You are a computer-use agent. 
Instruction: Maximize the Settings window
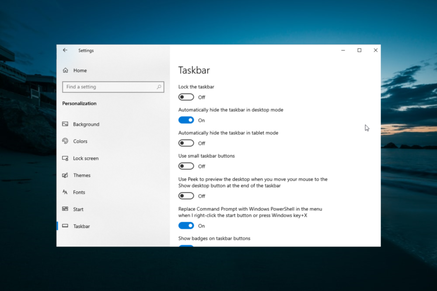[359, 50]
